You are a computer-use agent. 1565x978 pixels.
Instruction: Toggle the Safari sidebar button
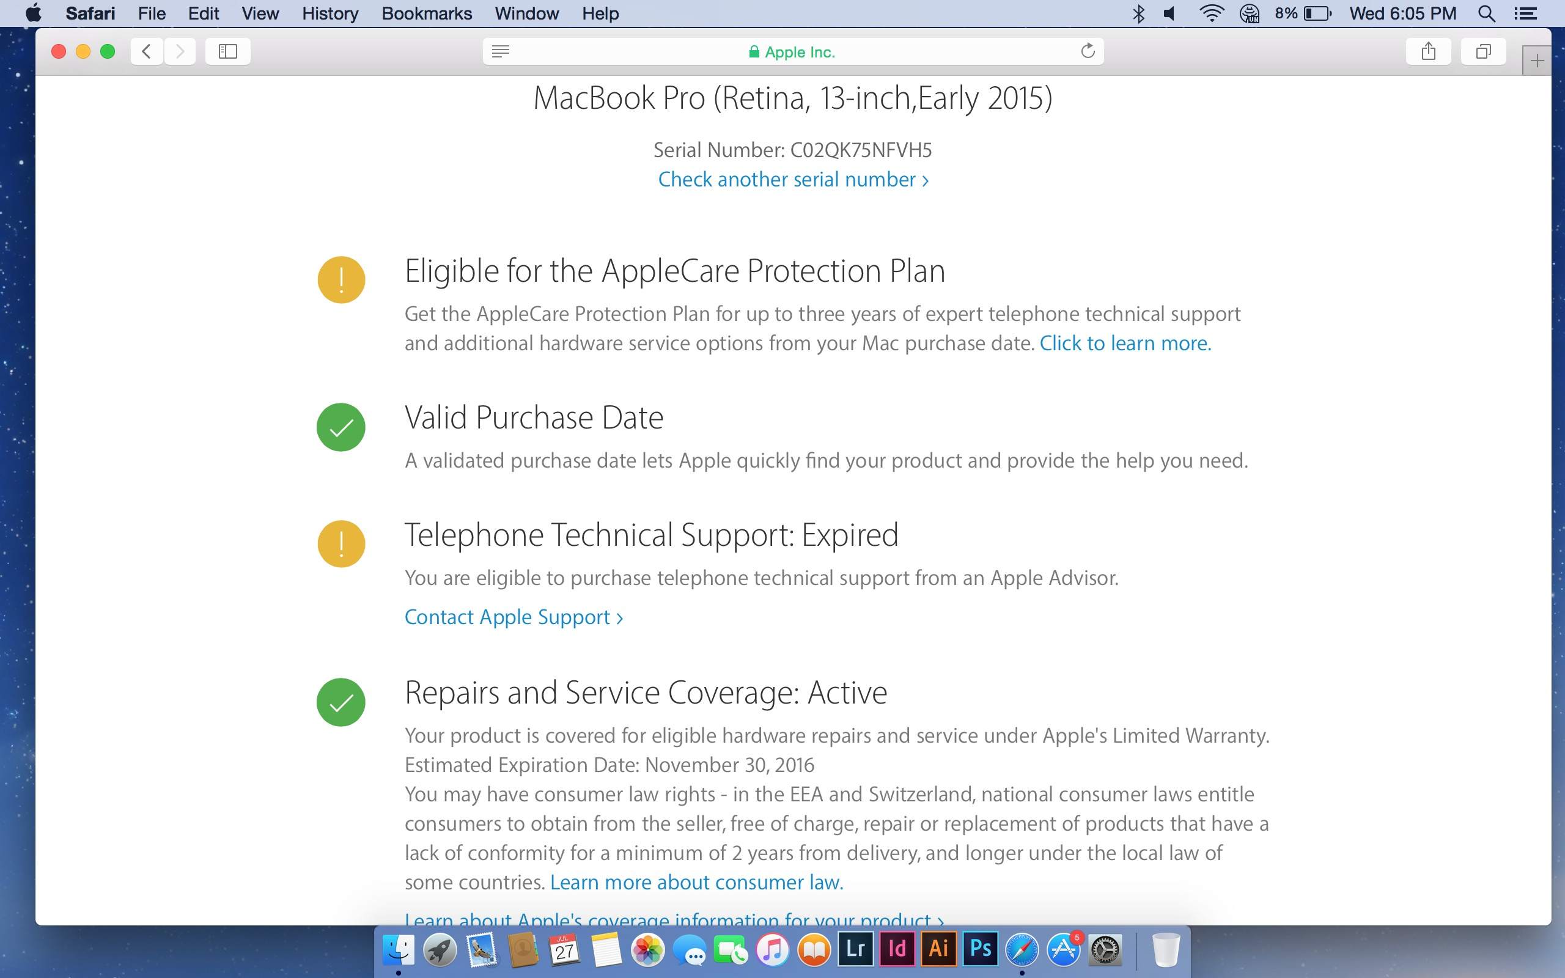[227, 51]
